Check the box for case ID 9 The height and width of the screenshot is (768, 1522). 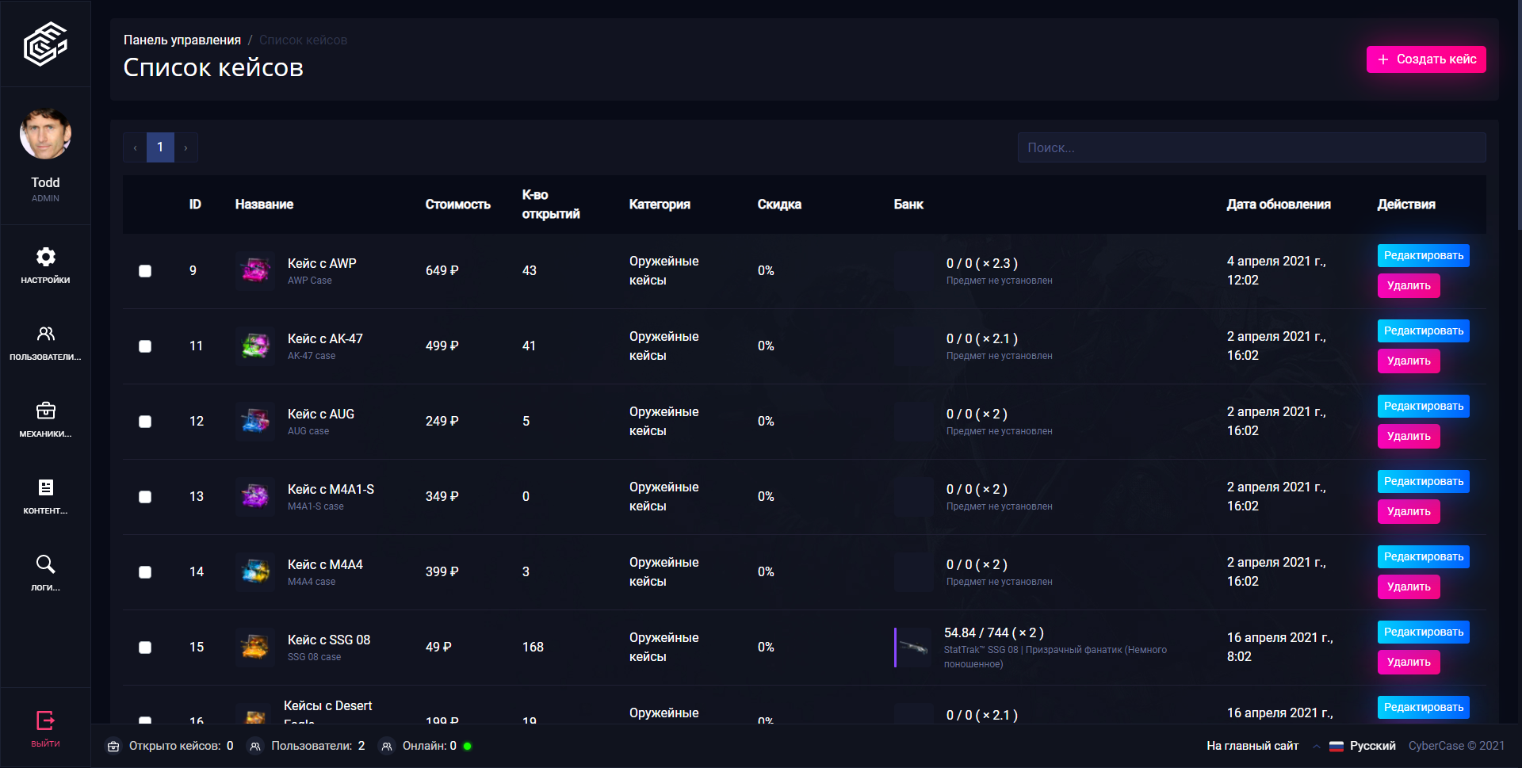[145, 271]
